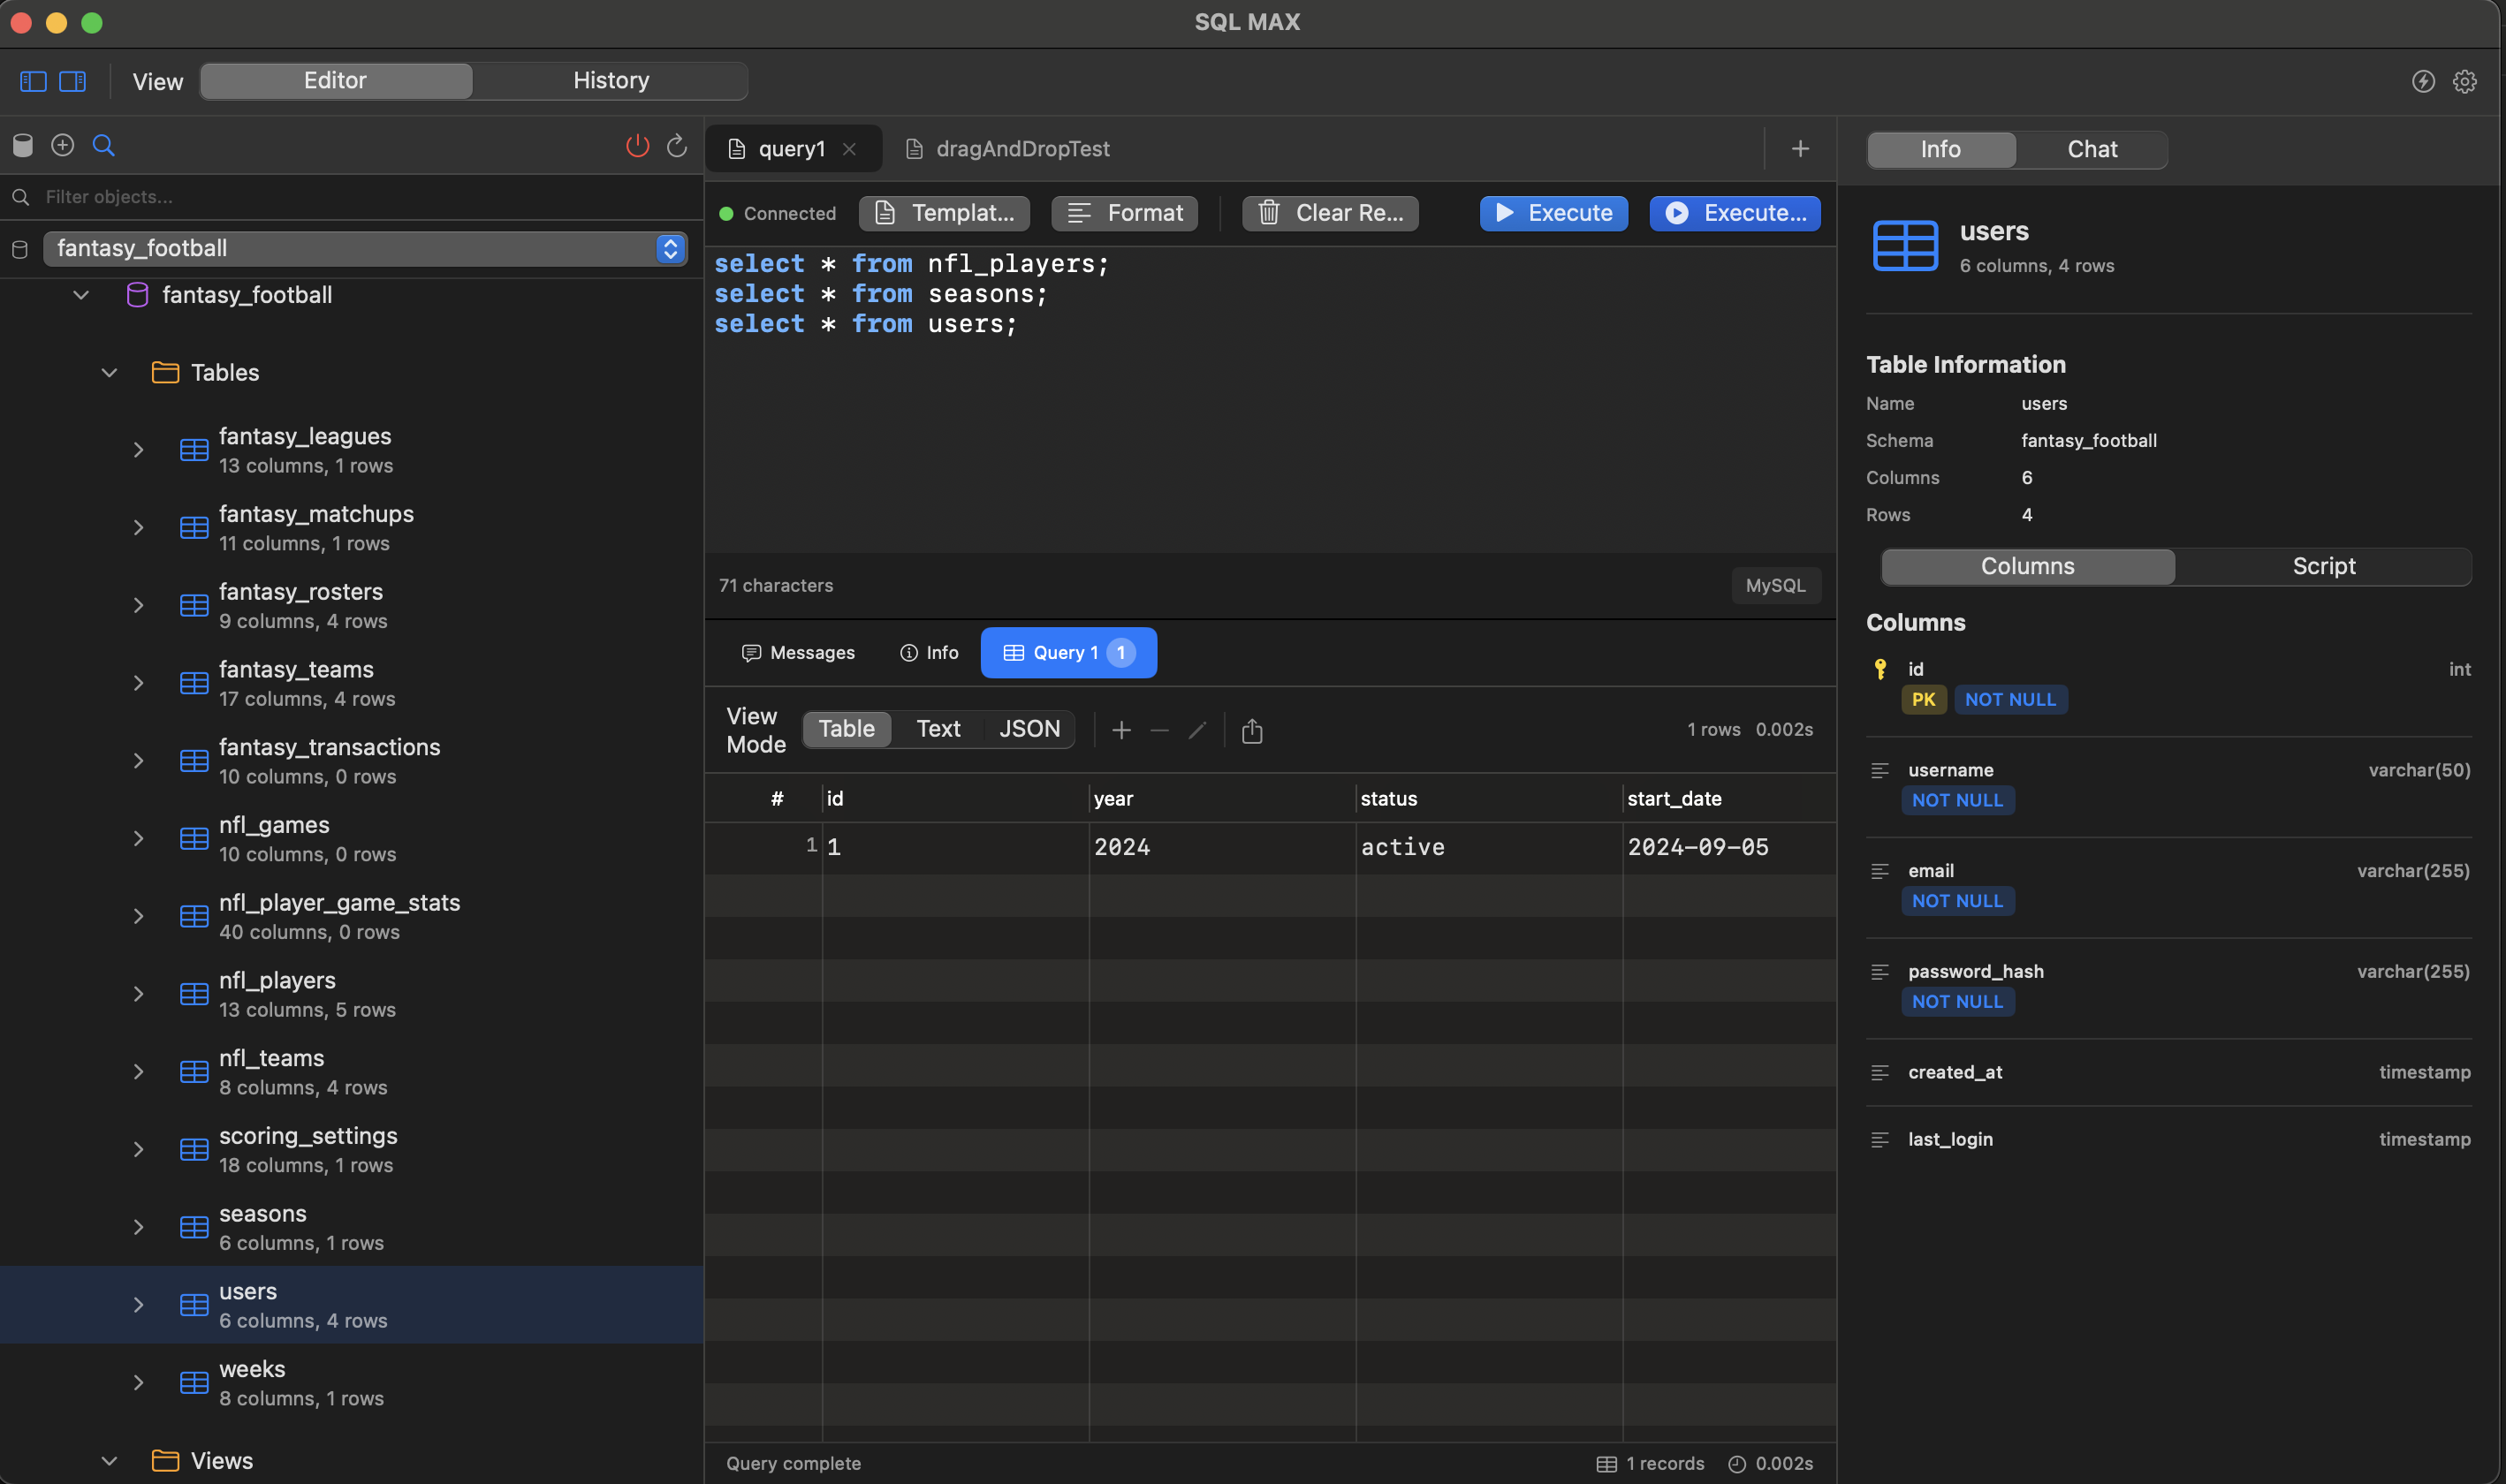
Task: Open the Chat tab in right panel
Action: (x=2092, y=149)
